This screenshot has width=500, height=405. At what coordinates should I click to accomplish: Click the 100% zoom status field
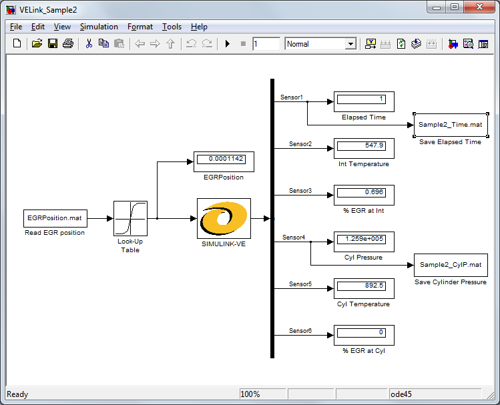pos(262,394)
